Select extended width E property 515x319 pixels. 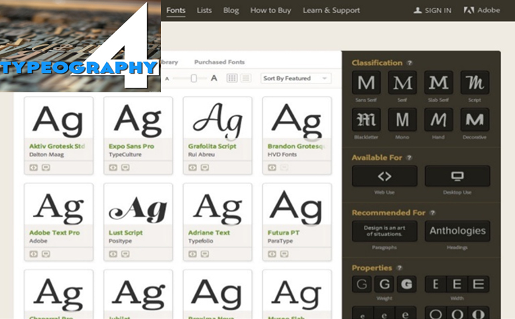(x=479, y=284)
